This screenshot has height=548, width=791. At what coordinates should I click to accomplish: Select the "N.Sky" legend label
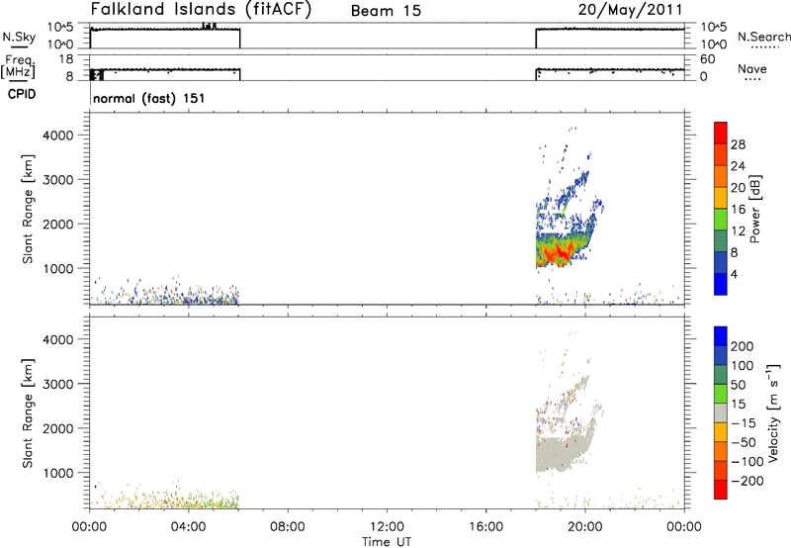pyautogui.click(x=19, y=37)
